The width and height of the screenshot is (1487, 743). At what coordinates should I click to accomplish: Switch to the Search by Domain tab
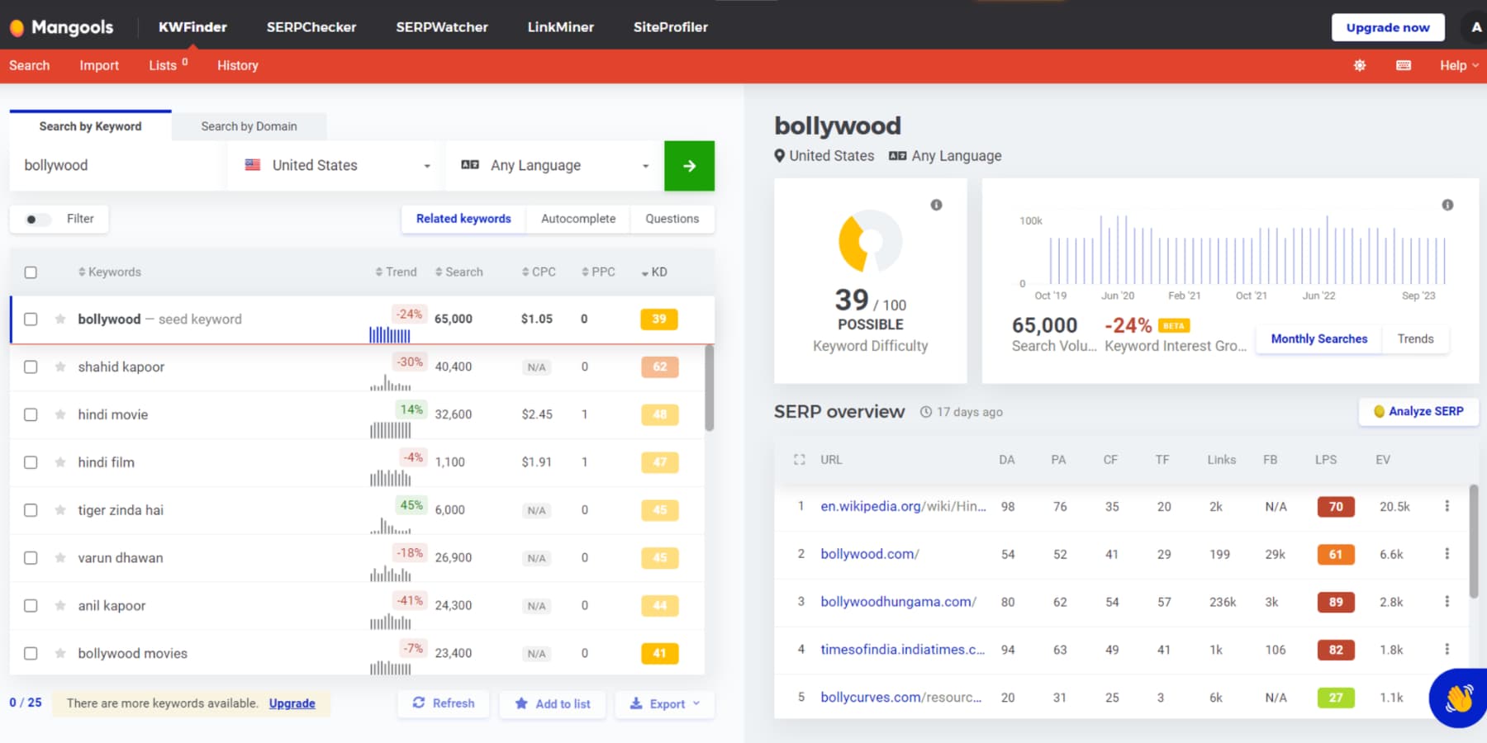click(x=248, y=125)
